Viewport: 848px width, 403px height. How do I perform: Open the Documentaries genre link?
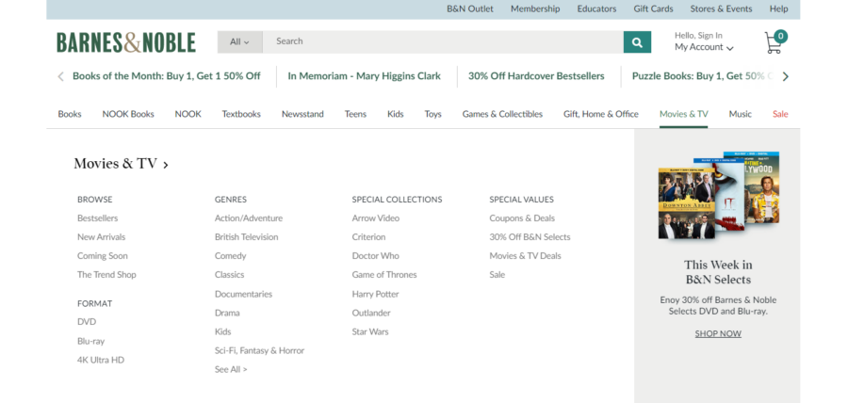point(243,295)
